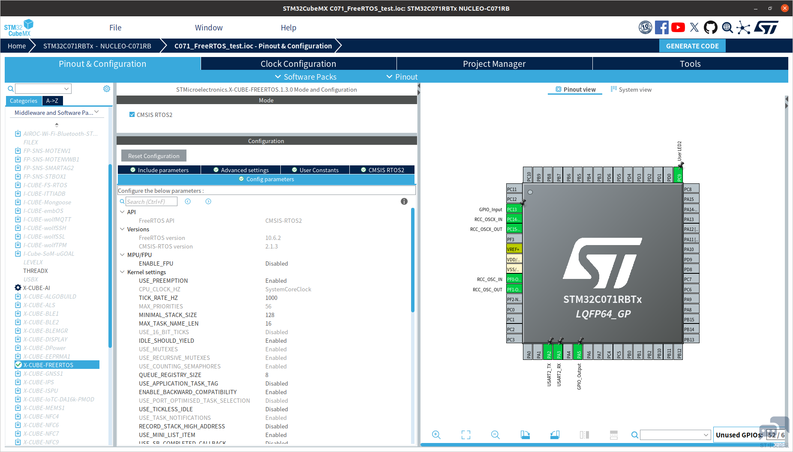Image resolution: width=793 pixels, height=452 pixels.
Task: Switch to the Project Manager tab
Action: point(494,63)
